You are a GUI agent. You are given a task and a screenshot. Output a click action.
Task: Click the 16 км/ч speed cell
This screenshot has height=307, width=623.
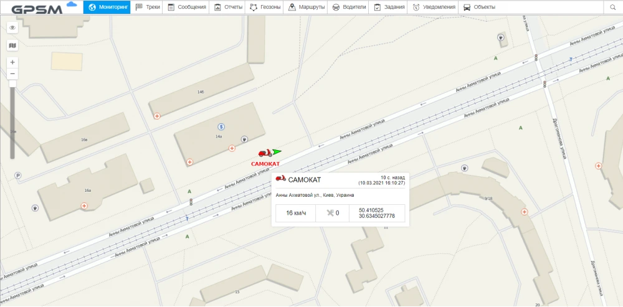(296, 213)
